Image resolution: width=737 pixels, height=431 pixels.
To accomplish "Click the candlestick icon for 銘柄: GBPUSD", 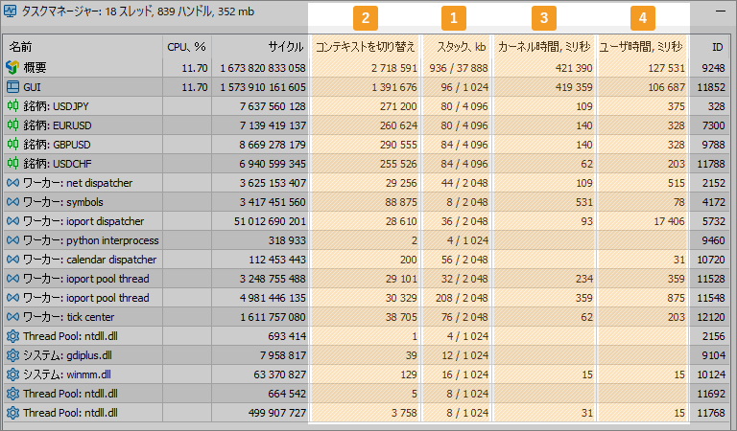I will point(12,144).
